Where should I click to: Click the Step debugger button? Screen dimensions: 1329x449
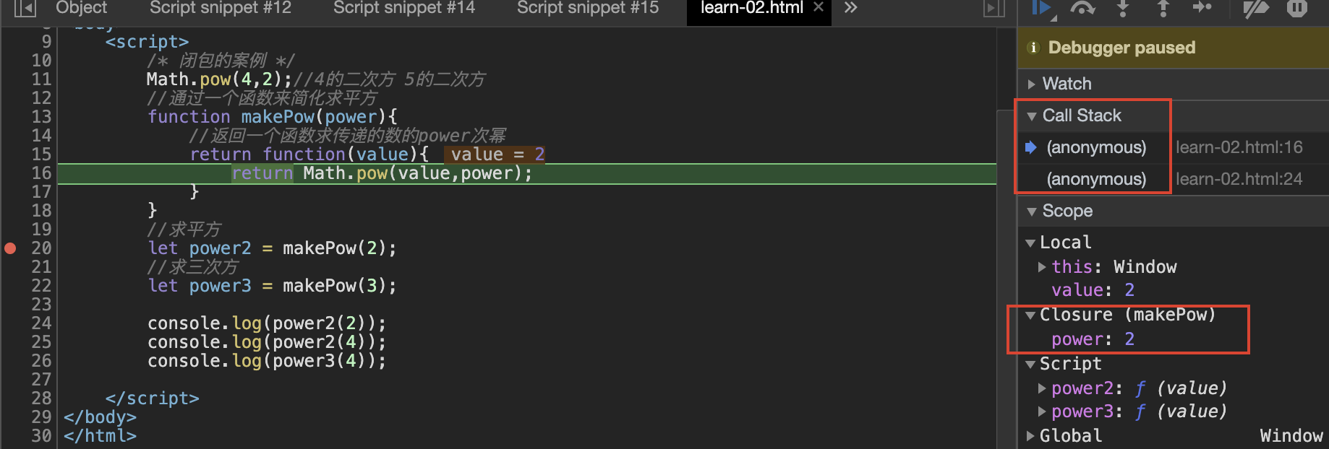[1202, 8]
